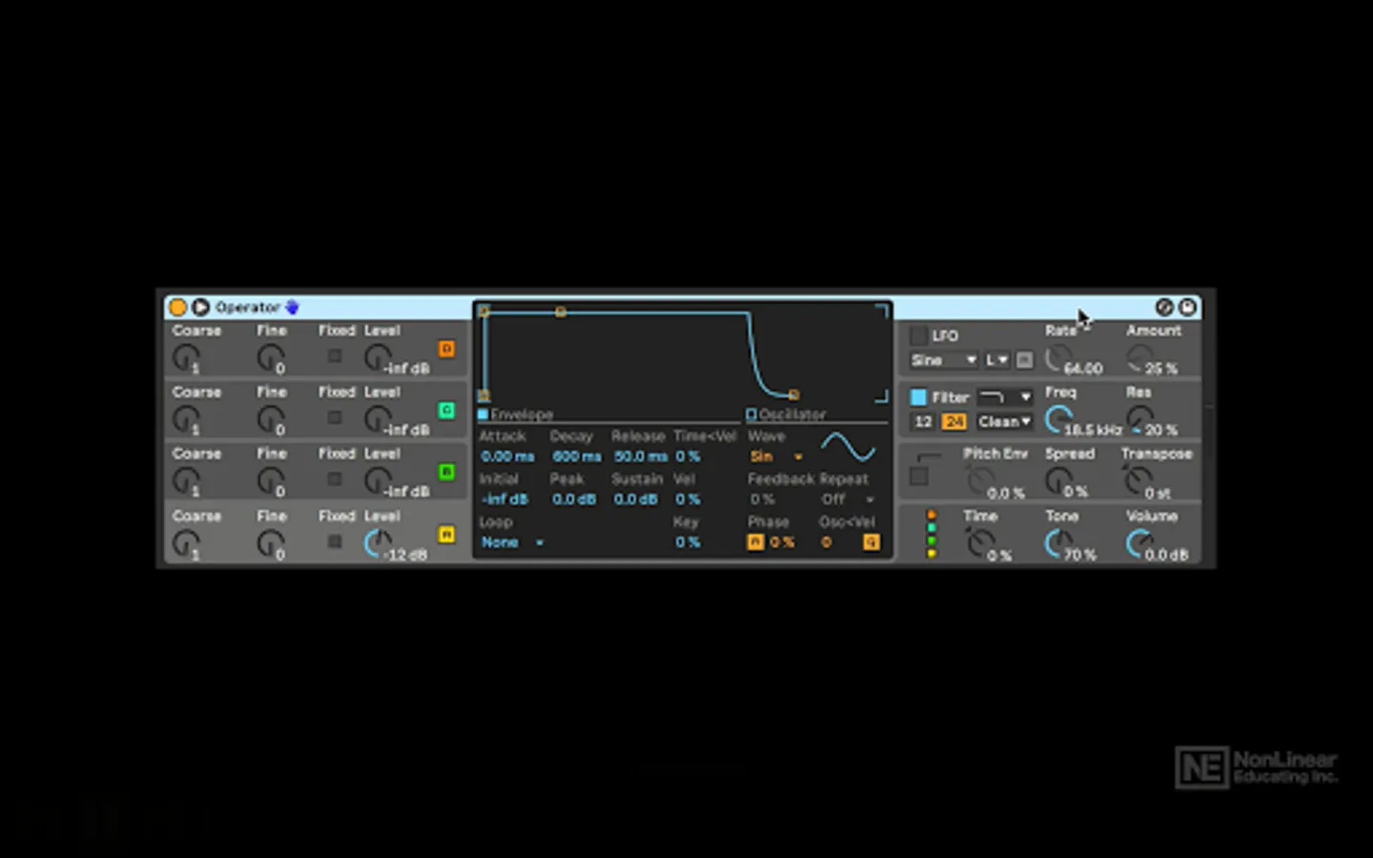1373x858 pixels.
Task: Open the Wave dropdown showing Sin
Action: [776, 457]
